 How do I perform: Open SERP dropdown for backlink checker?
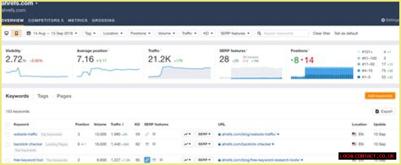204,144
